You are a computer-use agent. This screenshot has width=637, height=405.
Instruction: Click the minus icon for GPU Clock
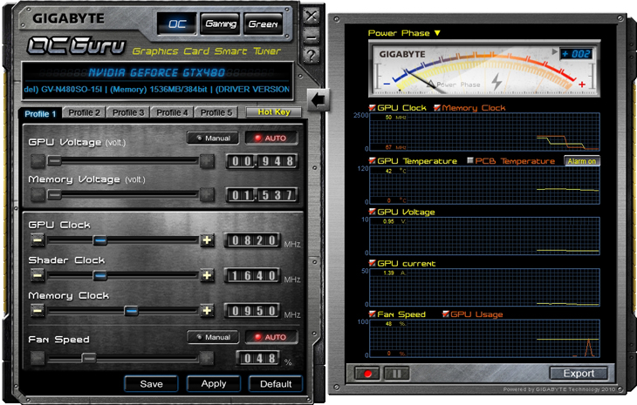click(38, 240)
